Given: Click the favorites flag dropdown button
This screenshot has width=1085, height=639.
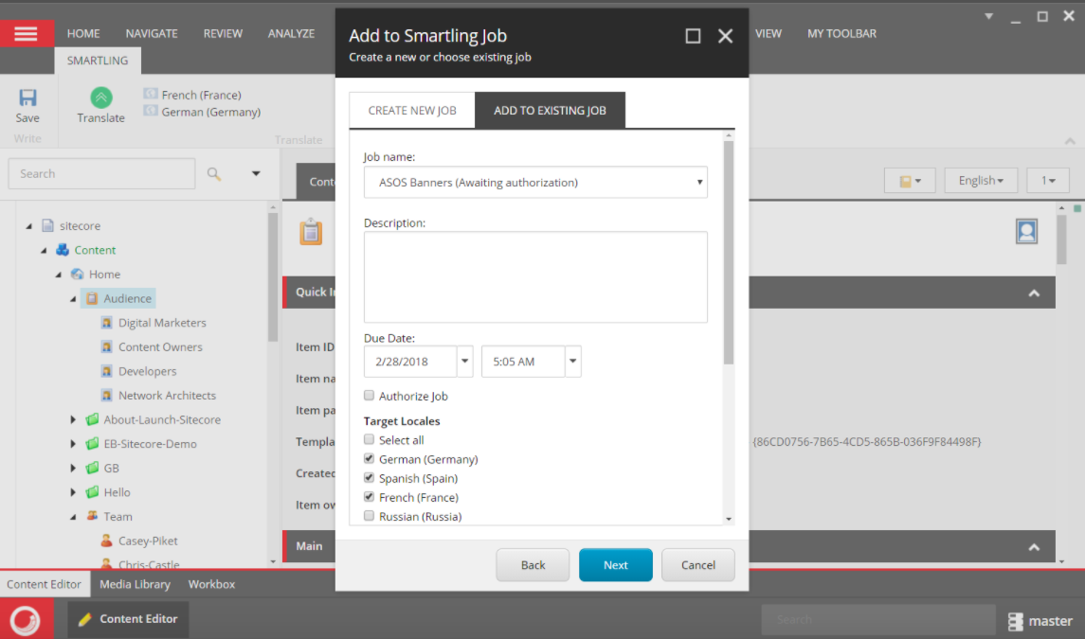Looking at the screenshot, I should coord(910,181).
